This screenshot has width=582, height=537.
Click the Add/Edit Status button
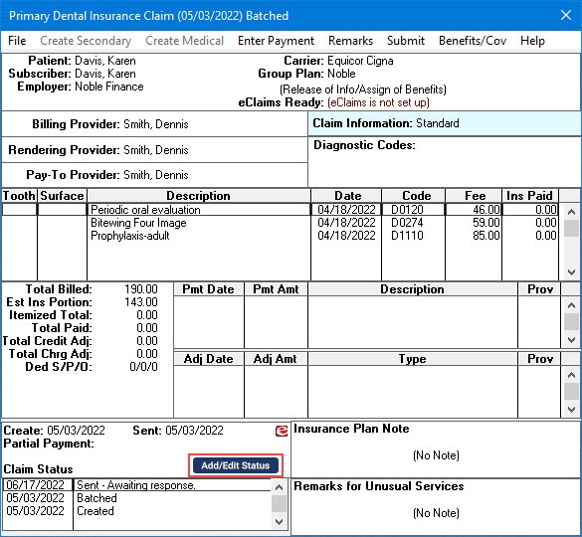(x=236, y=465)
